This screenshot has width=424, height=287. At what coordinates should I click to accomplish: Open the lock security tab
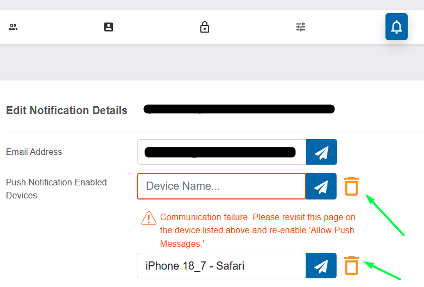click(205, 27)
